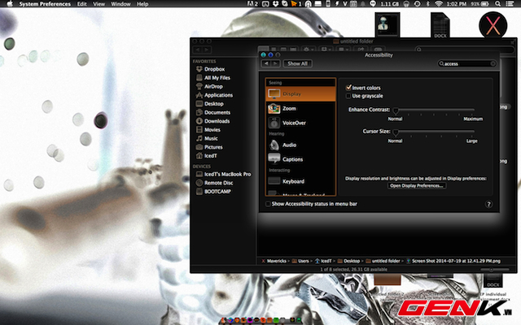Enable the Use grayscale checkbox
Viewport: 521px width, 325px height.
click(348, 96)
